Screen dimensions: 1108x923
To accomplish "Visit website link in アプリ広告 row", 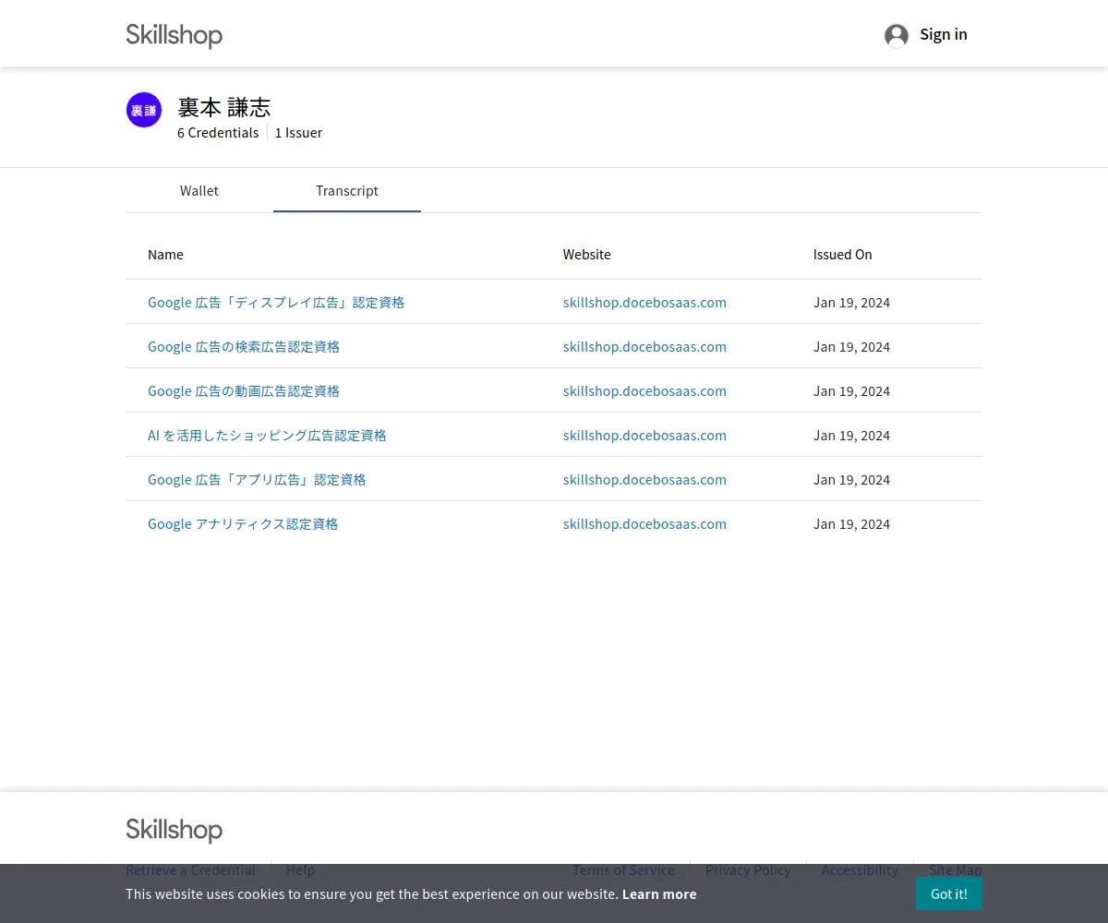I will [x=644, y=480].
